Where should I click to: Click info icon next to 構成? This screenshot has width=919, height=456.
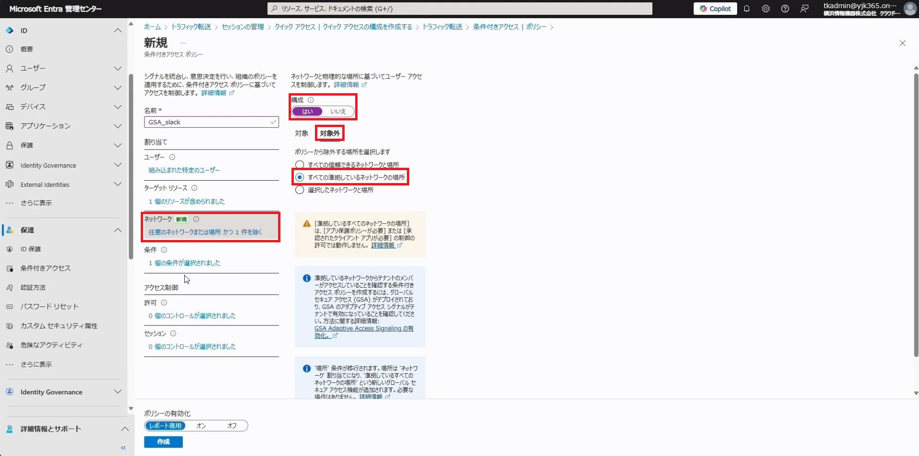(311, 100)
